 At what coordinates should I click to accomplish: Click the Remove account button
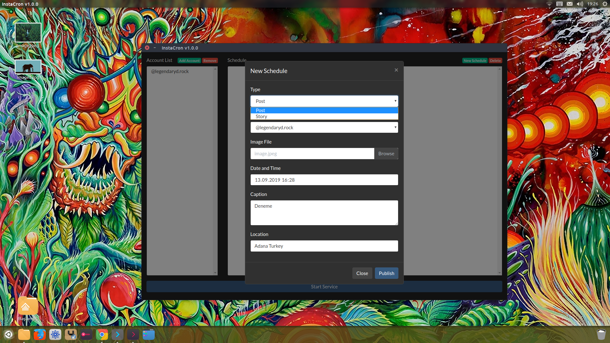210,60
